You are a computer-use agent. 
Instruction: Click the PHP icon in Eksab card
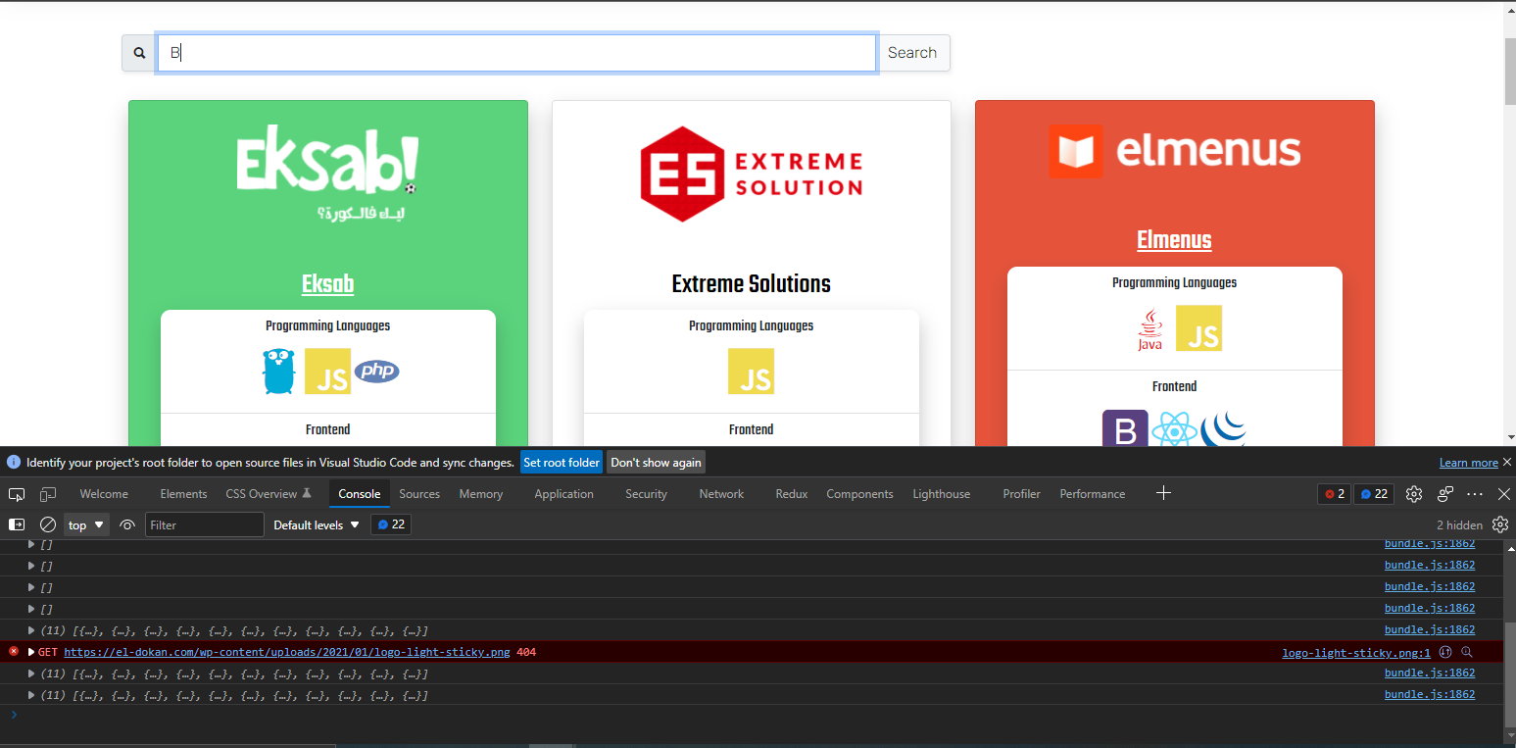[x=377, y=372]
